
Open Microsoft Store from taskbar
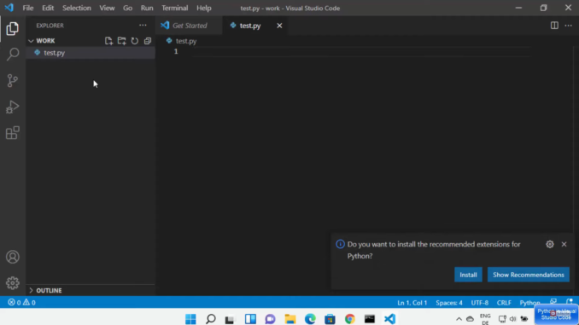click(x=330, y=319)
